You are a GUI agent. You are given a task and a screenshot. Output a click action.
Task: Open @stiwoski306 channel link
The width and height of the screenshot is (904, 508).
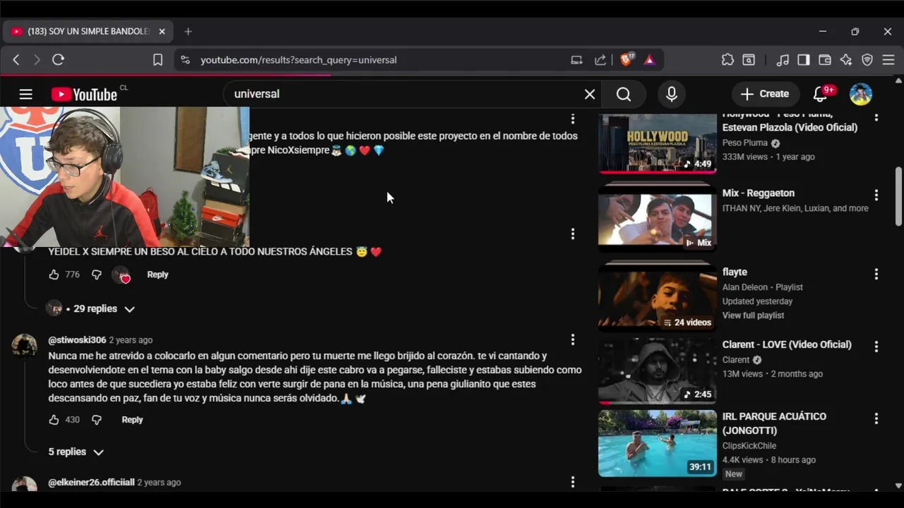77,340
